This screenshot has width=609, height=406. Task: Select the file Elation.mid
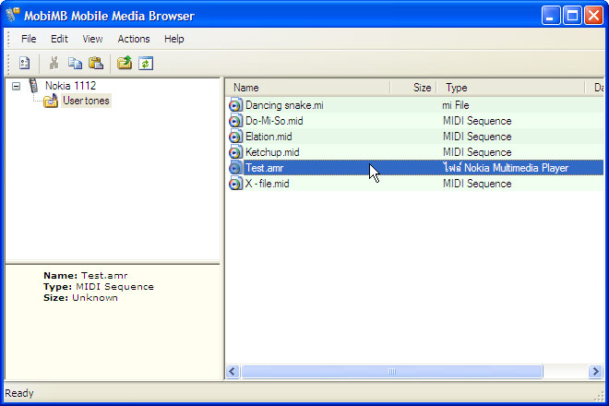click(x=269, y=137)
